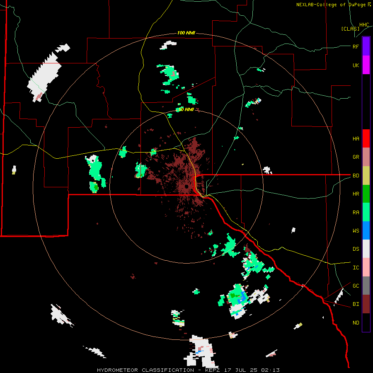Viewport: 373px width, 373px height.
Task: Click the BI legend label
Action: pyautogui.click(x=356, y=304)
